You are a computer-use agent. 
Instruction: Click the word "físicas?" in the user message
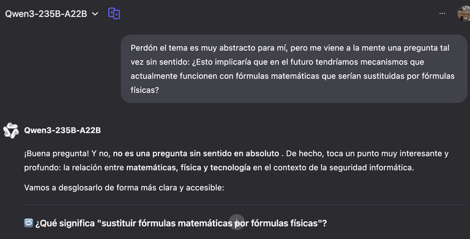tap(145, 90)
